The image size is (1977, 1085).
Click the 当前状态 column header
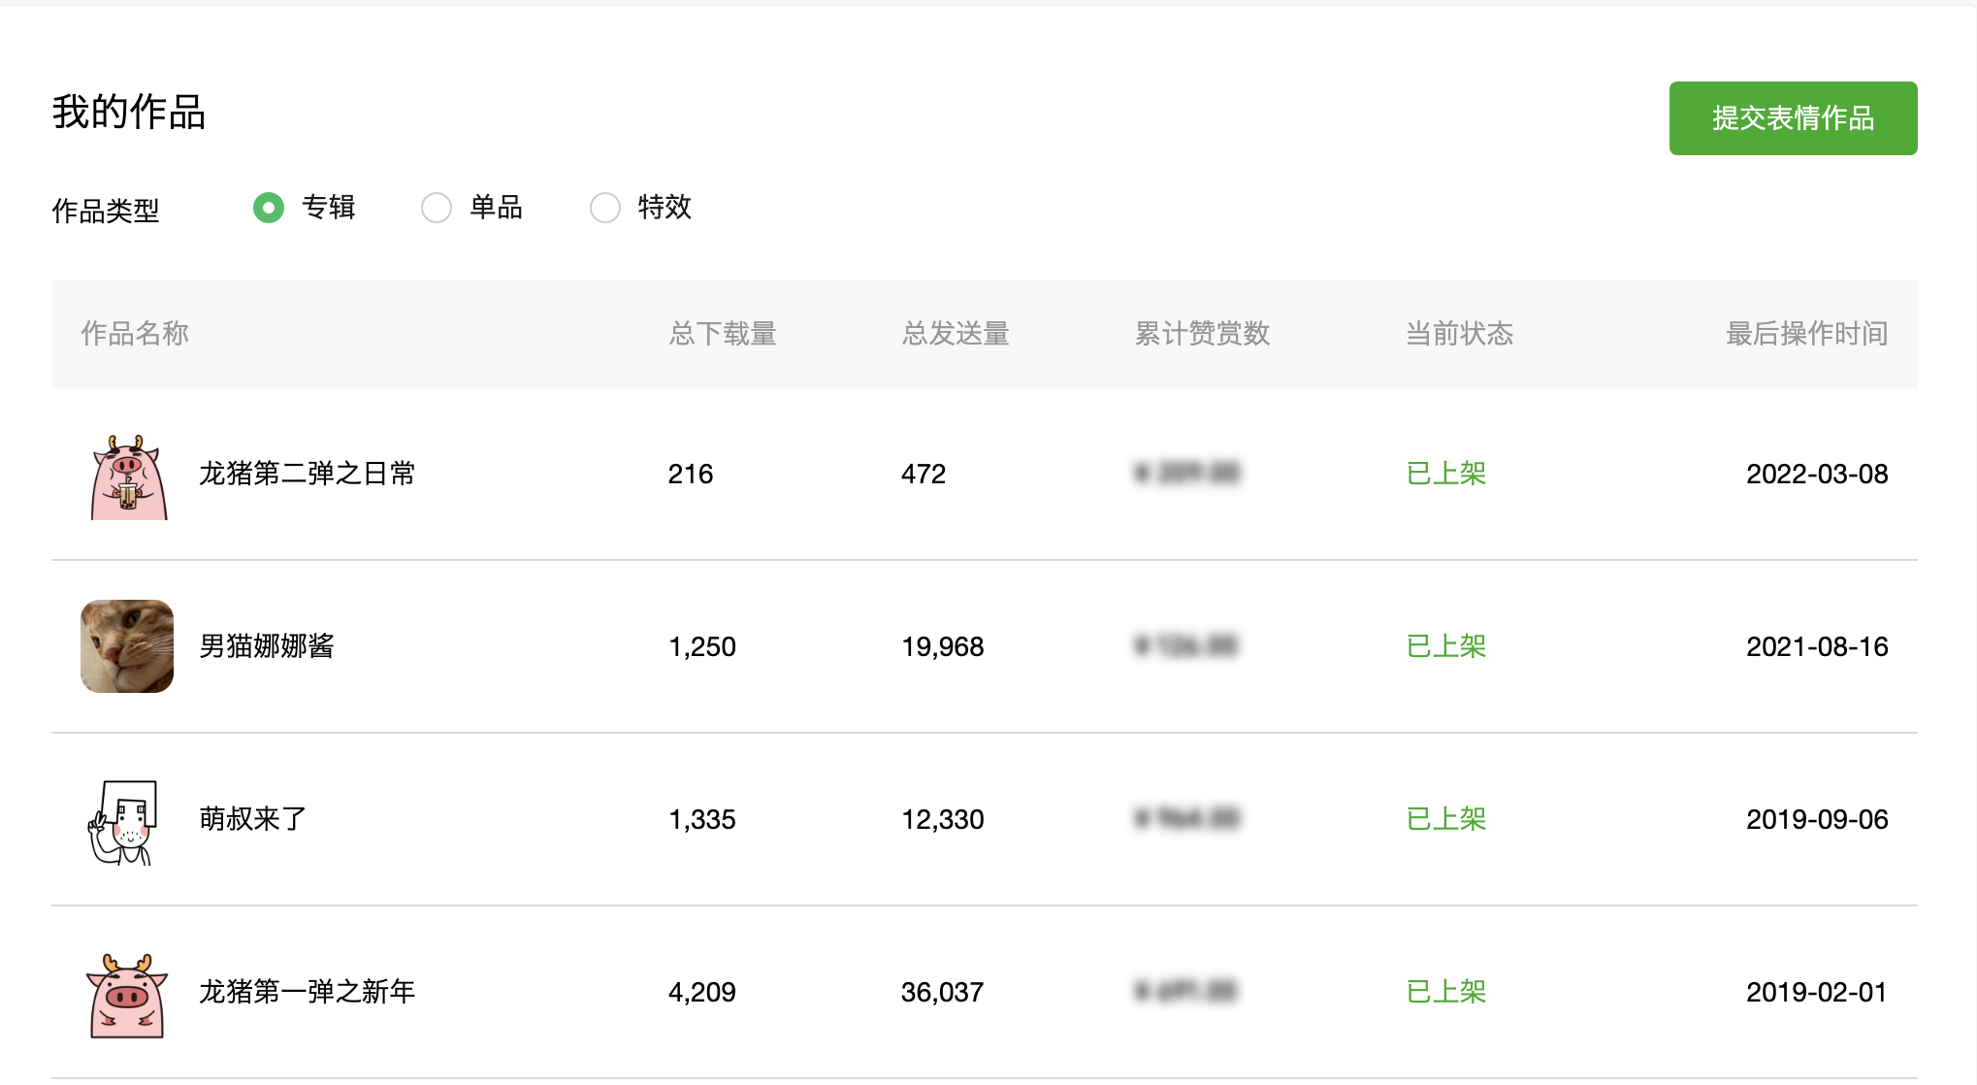(x=1460, y=334)
